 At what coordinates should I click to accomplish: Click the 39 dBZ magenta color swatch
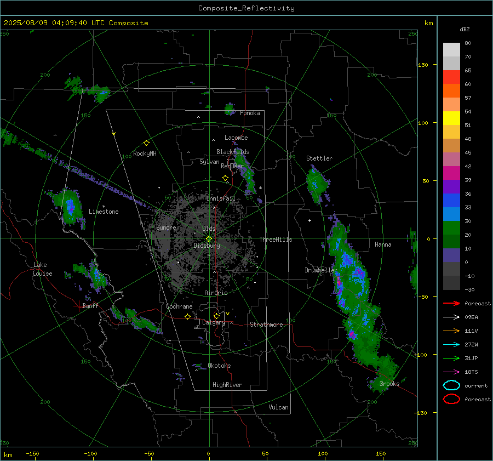451,173
